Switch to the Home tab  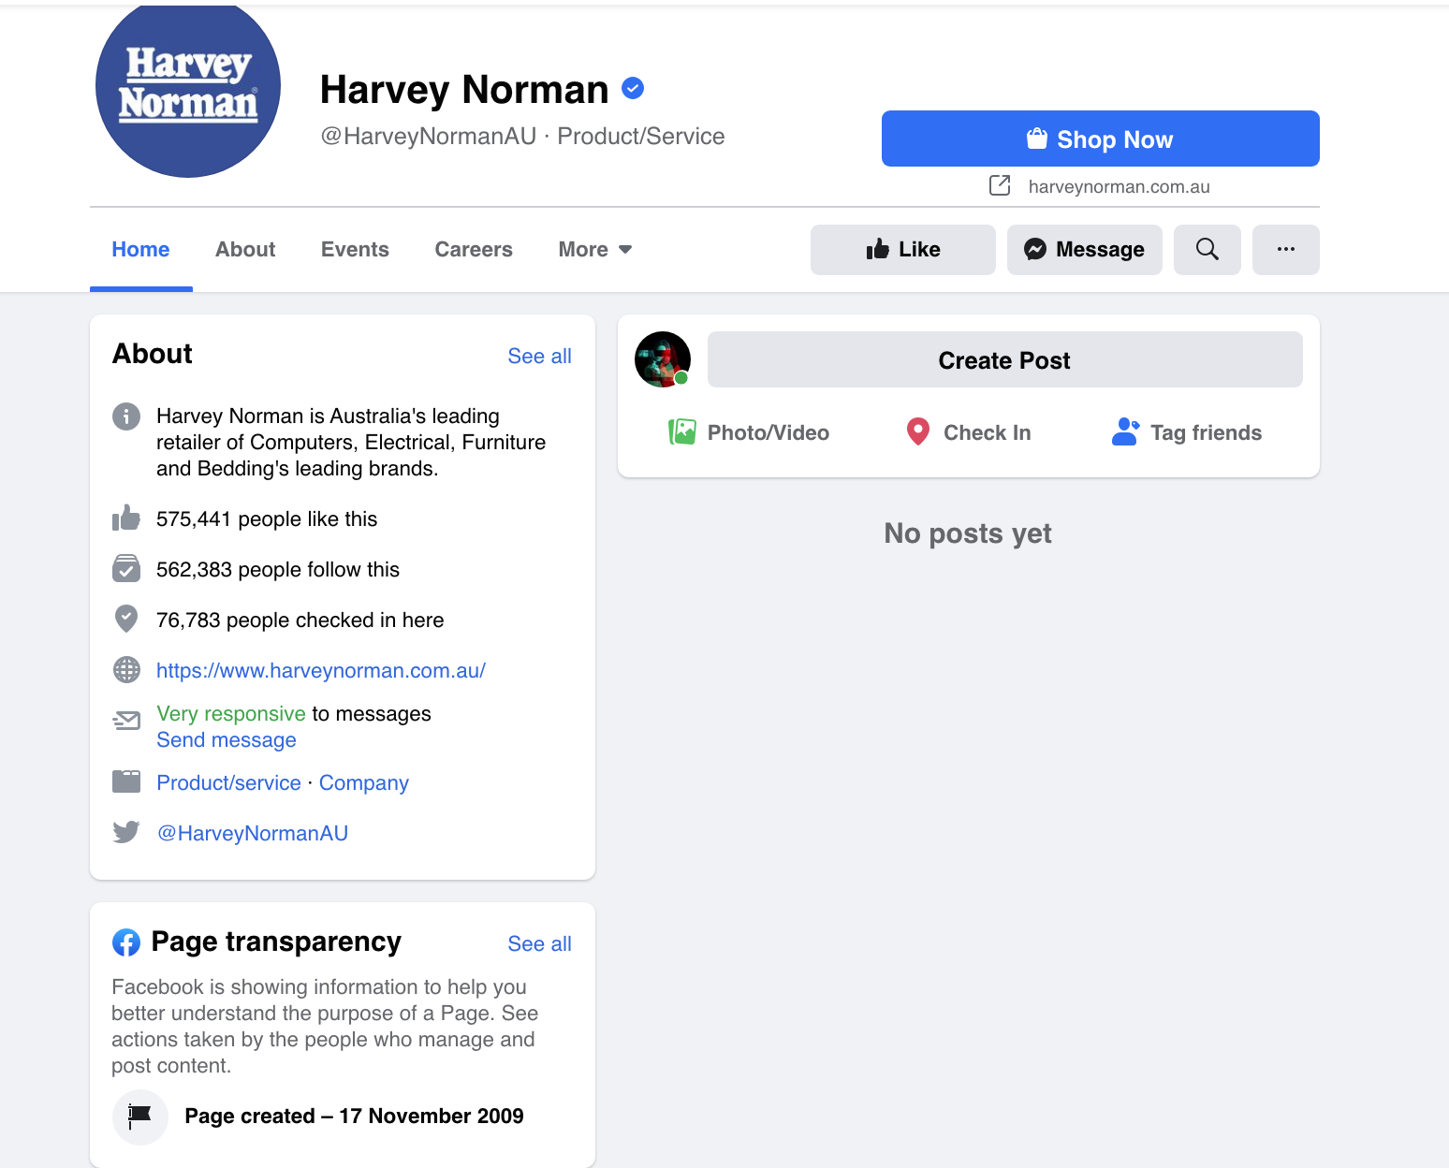140,249
